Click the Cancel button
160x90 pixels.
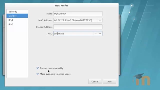95,81
